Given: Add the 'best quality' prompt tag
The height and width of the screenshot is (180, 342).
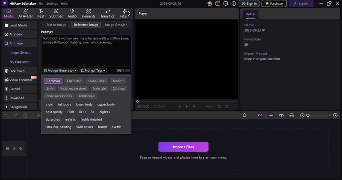Looking at the screenshot, I should (54, 112).
